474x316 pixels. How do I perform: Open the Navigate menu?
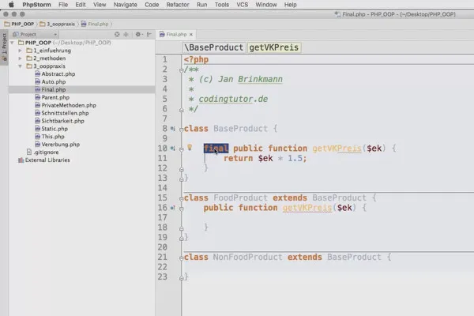click(x=125, y=5)
